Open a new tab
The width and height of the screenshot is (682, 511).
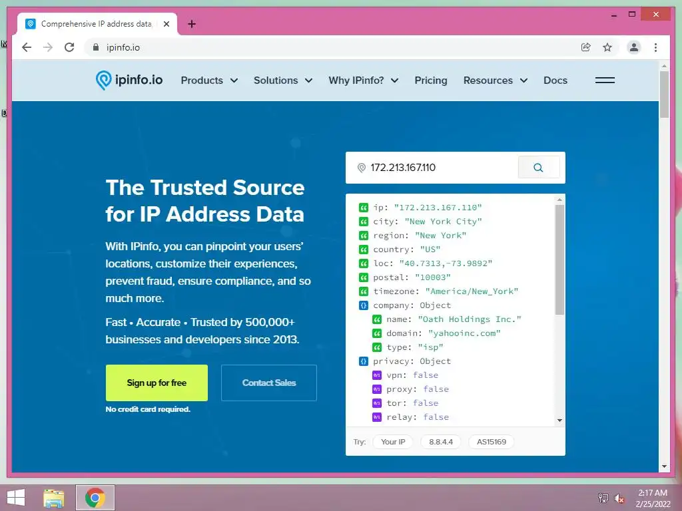(191, 24)
